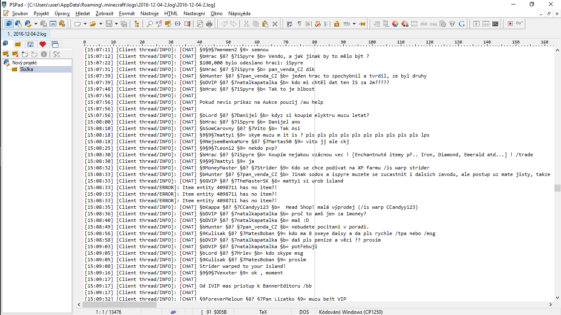Open the Replace A-to-Z search tool
The width and height of the screenshot is (561, 315).
(159, 24)
